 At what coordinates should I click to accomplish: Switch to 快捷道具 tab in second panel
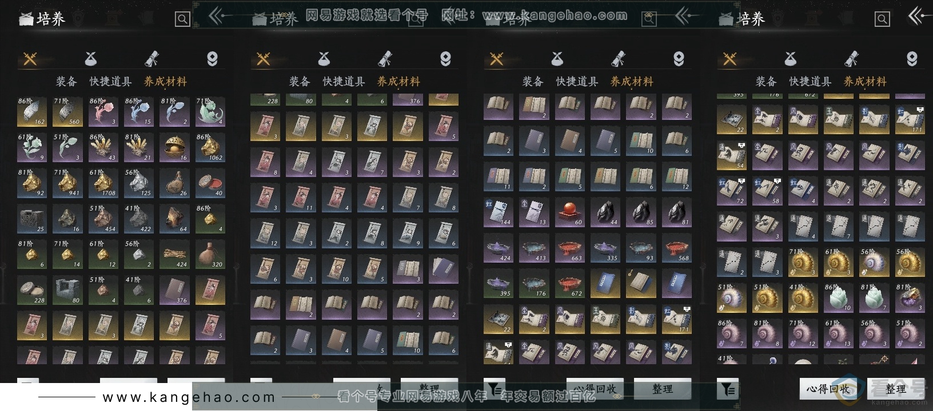pyautogui.click(x=344, y=82)
